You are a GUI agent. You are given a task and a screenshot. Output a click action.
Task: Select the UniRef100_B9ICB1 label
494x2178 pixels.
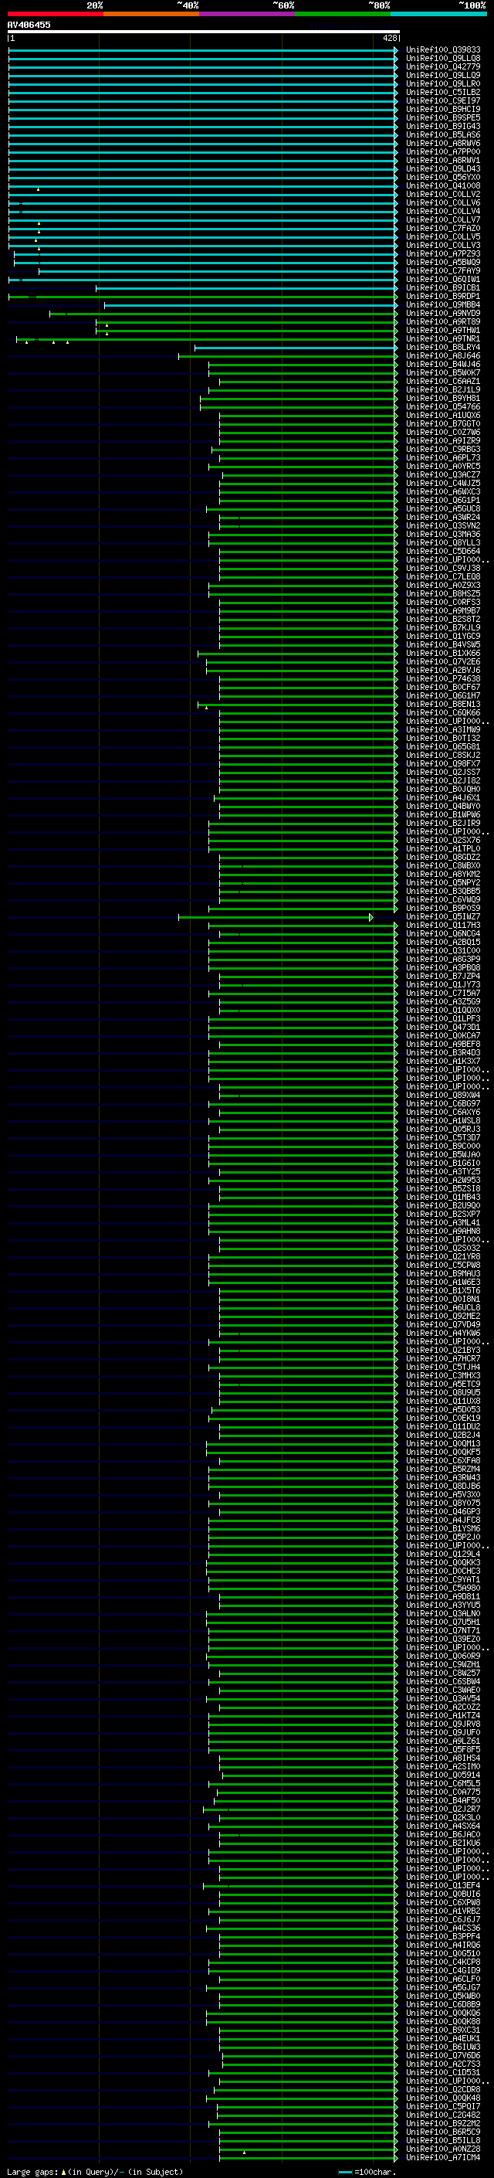[x=443, y=288]
